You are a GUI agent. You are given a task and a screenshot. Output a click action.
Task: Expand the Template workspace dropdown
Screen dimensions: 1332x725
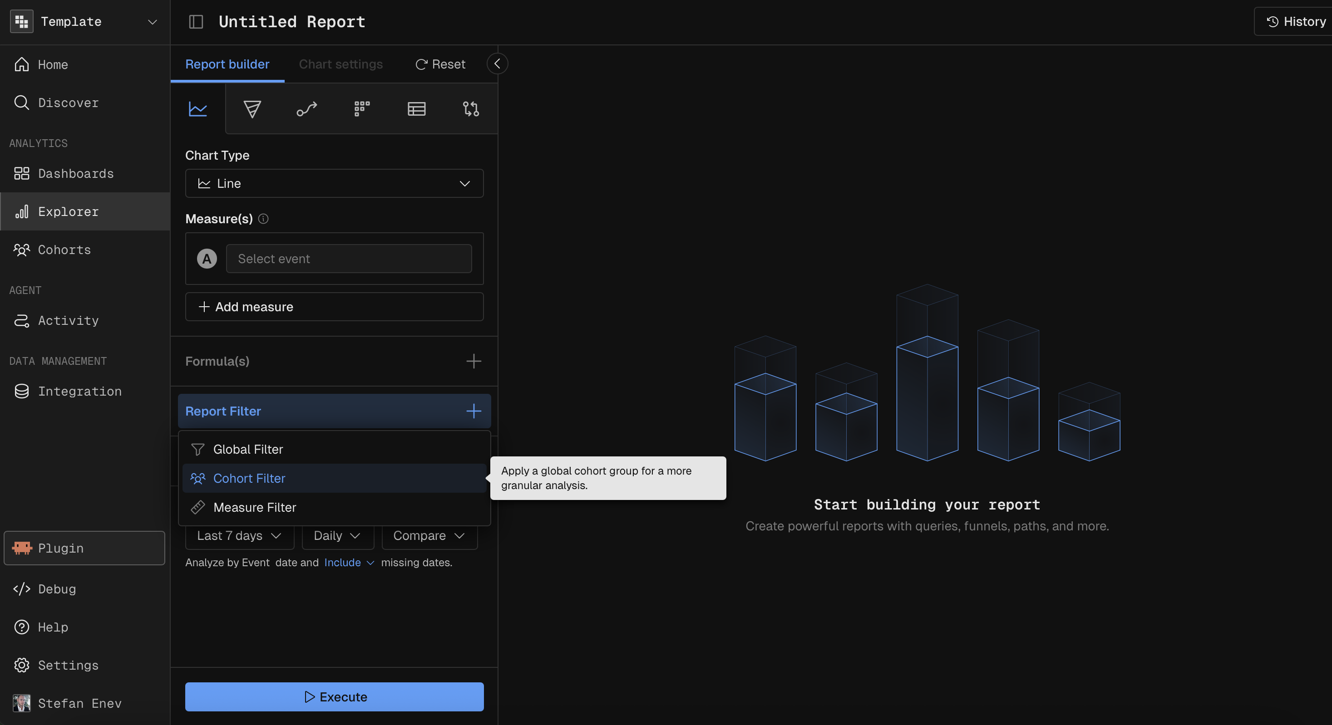(153, 22)
